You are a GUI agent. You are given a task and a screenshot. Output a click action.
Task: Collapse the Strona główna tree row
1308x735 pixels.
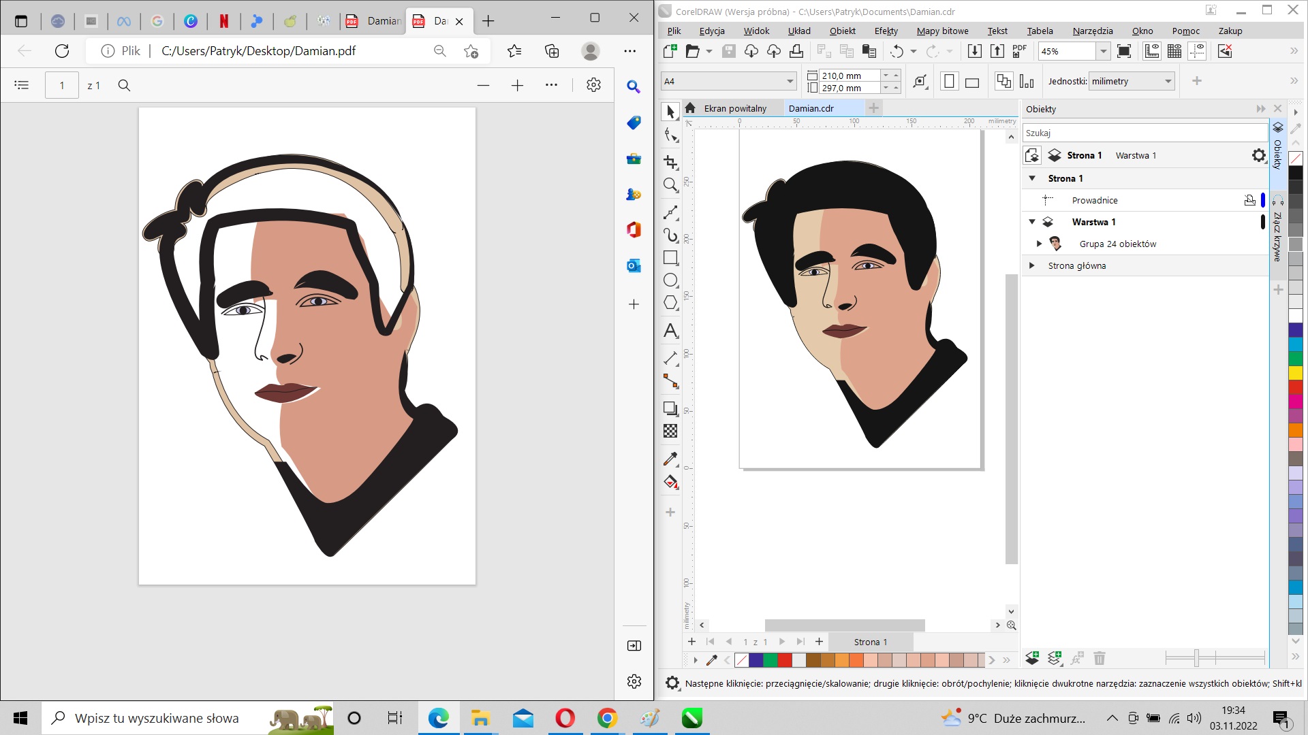[x=1031, y=265]
